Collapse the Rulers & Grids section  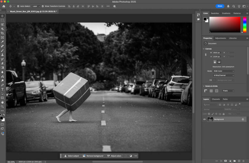coord(204,86)
